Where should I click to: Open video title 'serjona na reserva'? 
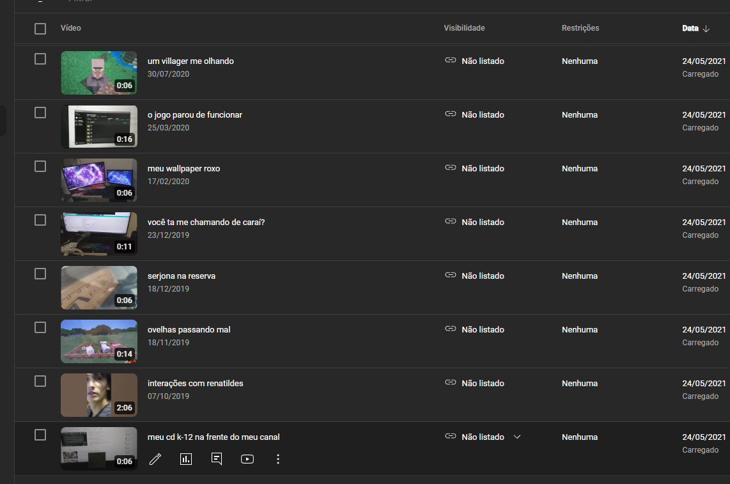tap(181, 276)
